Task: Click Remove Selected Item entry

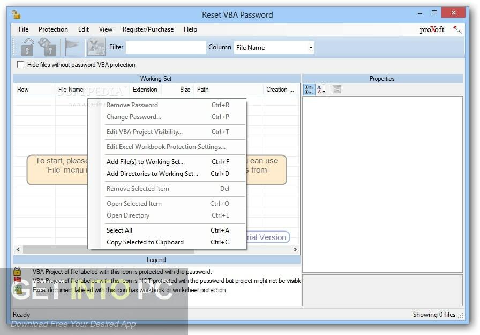Action: [x=167, y=189]
